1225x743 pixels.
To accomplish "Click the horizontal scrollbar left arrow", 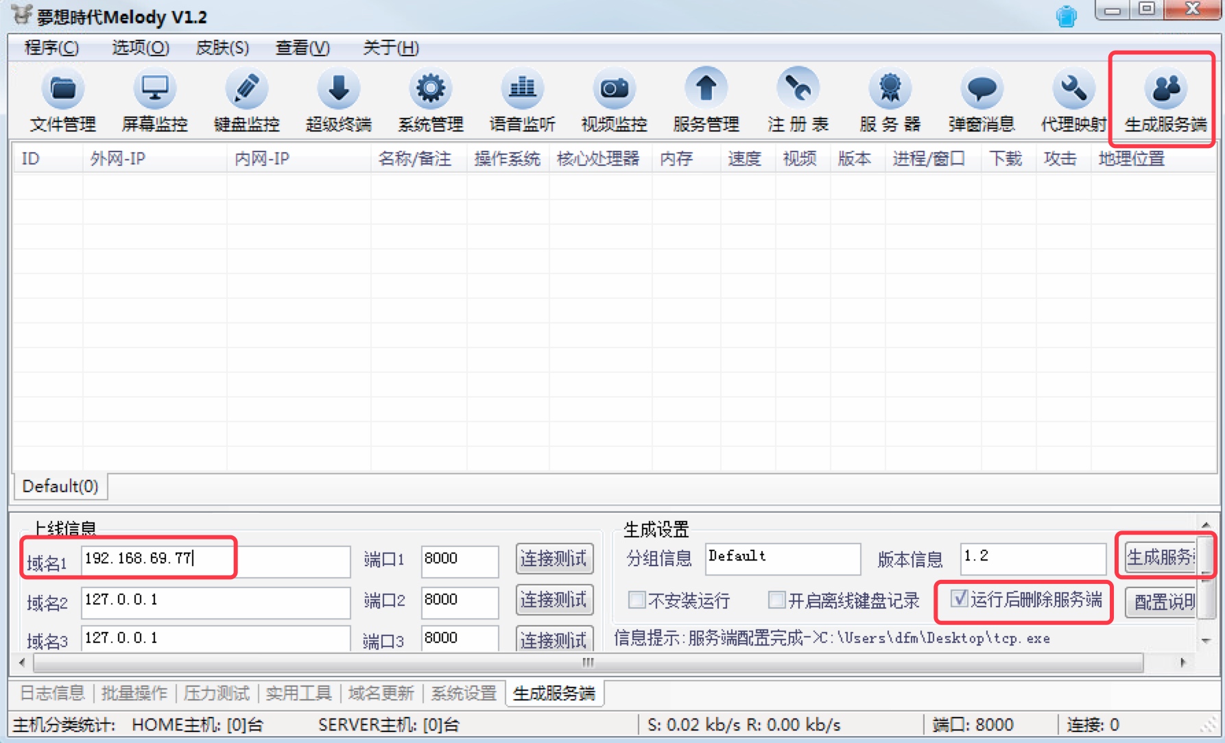I will coord(23,662).
